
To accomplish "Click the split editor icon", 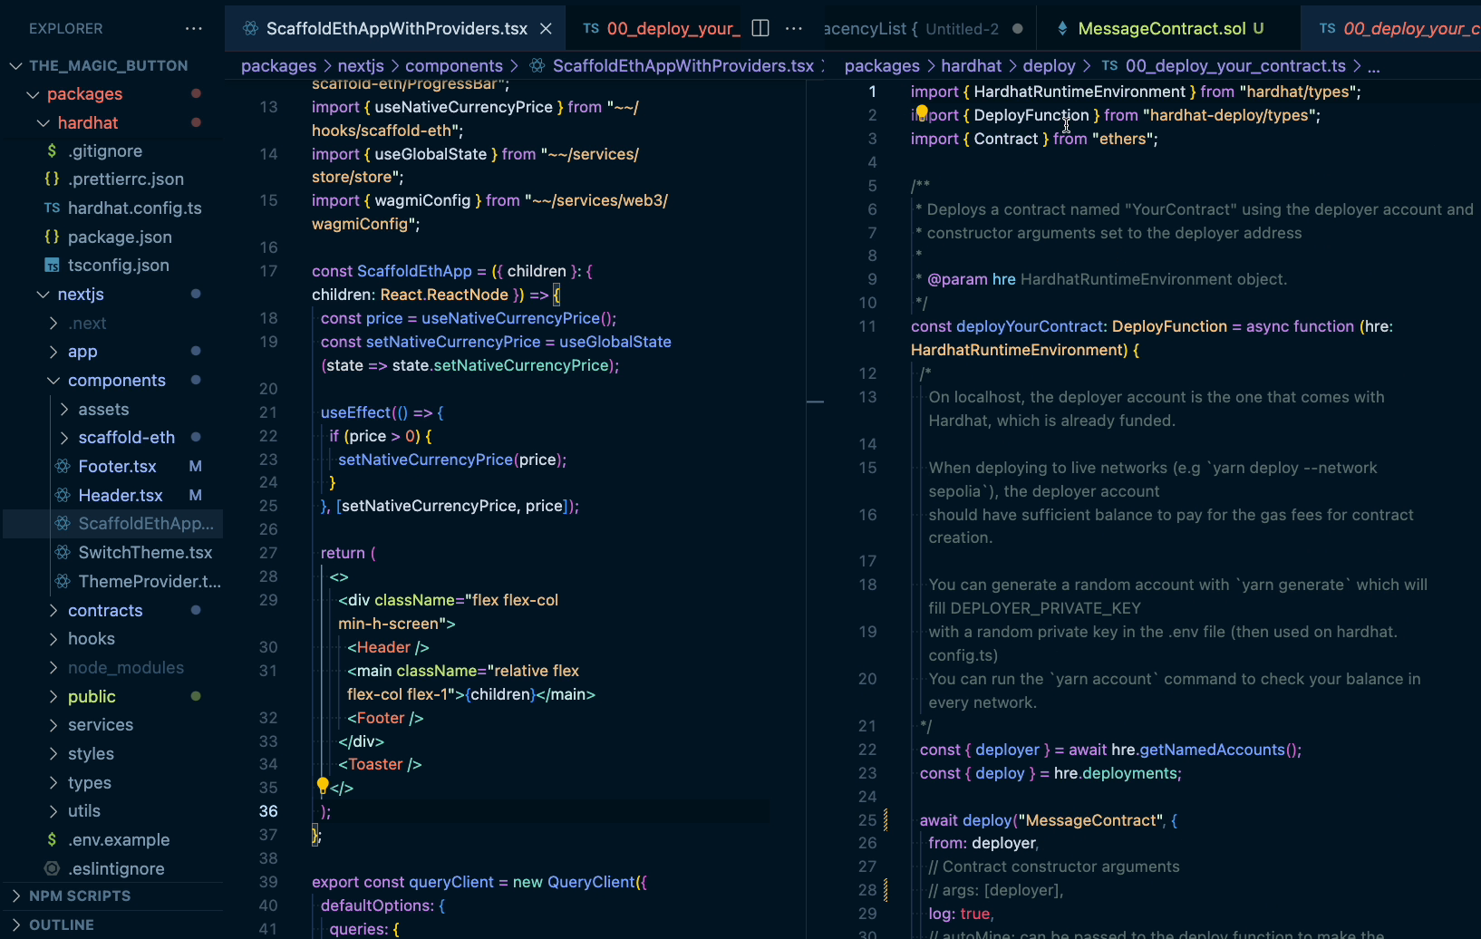I will pyautogui.click(x=761, y=28).
